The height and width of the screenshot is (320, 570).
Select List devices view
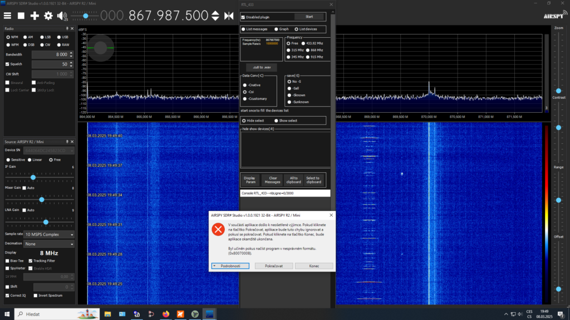coord(296,29)
